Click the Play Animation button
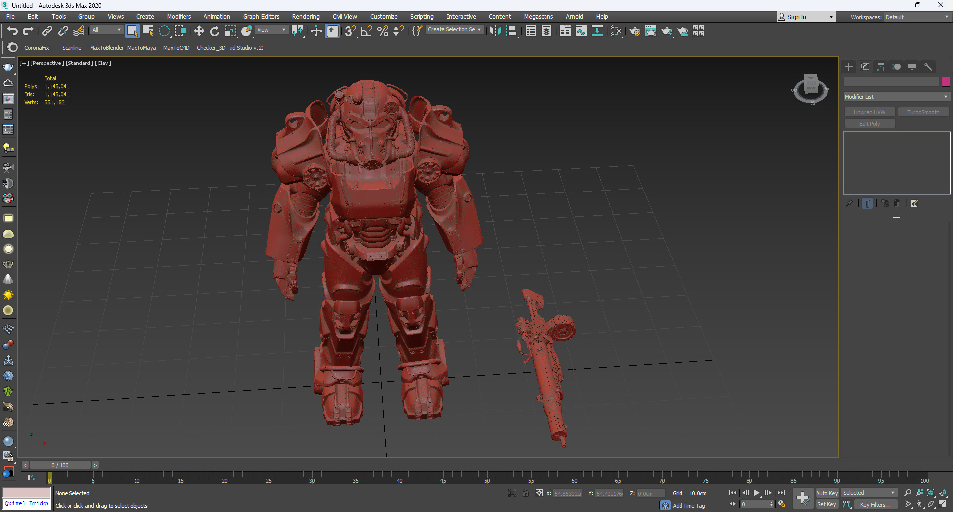 [757, 493]
